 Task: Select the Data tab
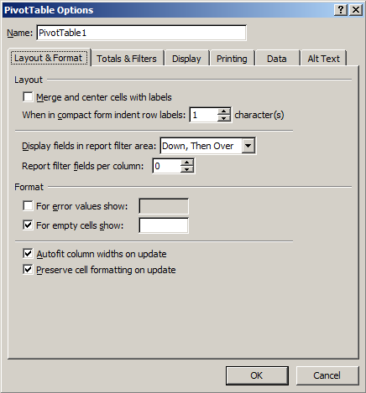[x=277, y=59]
